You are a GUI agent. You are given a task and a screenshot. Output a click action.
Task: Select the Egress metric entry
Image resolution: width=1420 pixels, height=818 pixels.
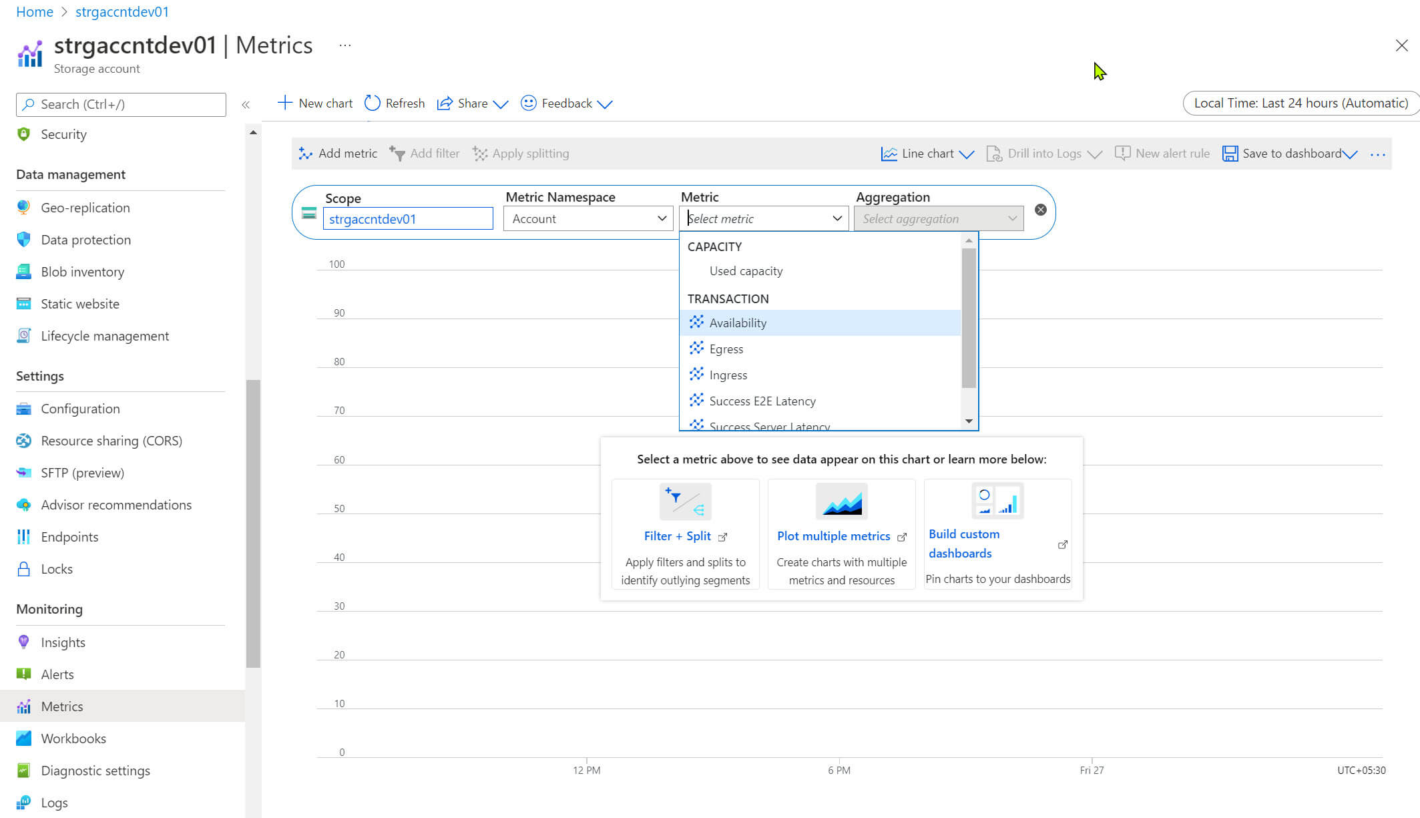[x=726, y=349]
